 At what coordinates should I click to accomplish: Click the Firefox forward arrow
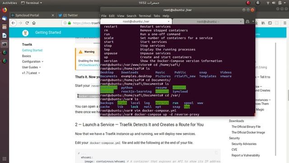(20, 23)
